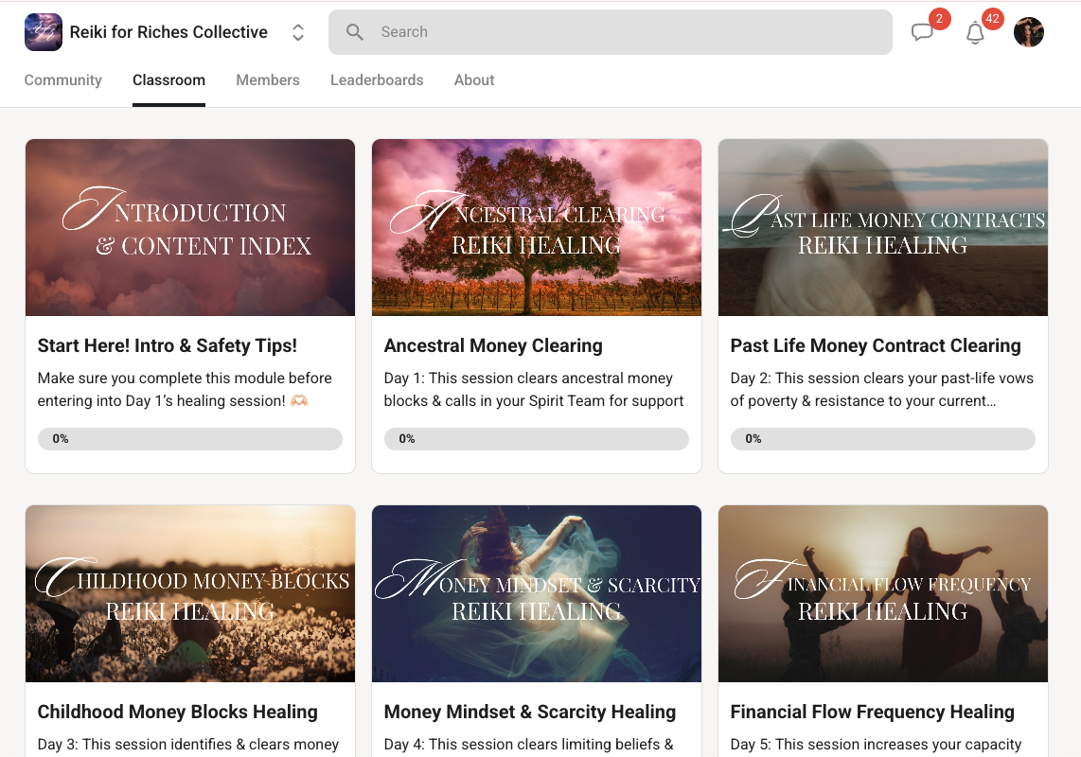Click the Search input field
1081x757 pixels.
[x=611, y=32]
